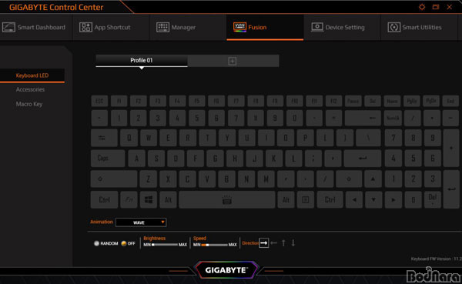The height and width of the screenshot is (284, 462).
Task: Set wave direction to up arrow
Action: click(283, 243)
